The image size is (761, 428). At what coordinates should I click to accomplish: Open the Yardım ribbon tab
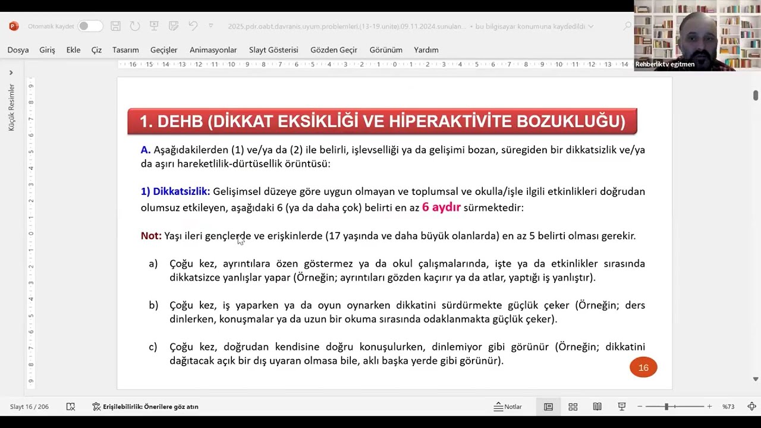pos(426,50)
